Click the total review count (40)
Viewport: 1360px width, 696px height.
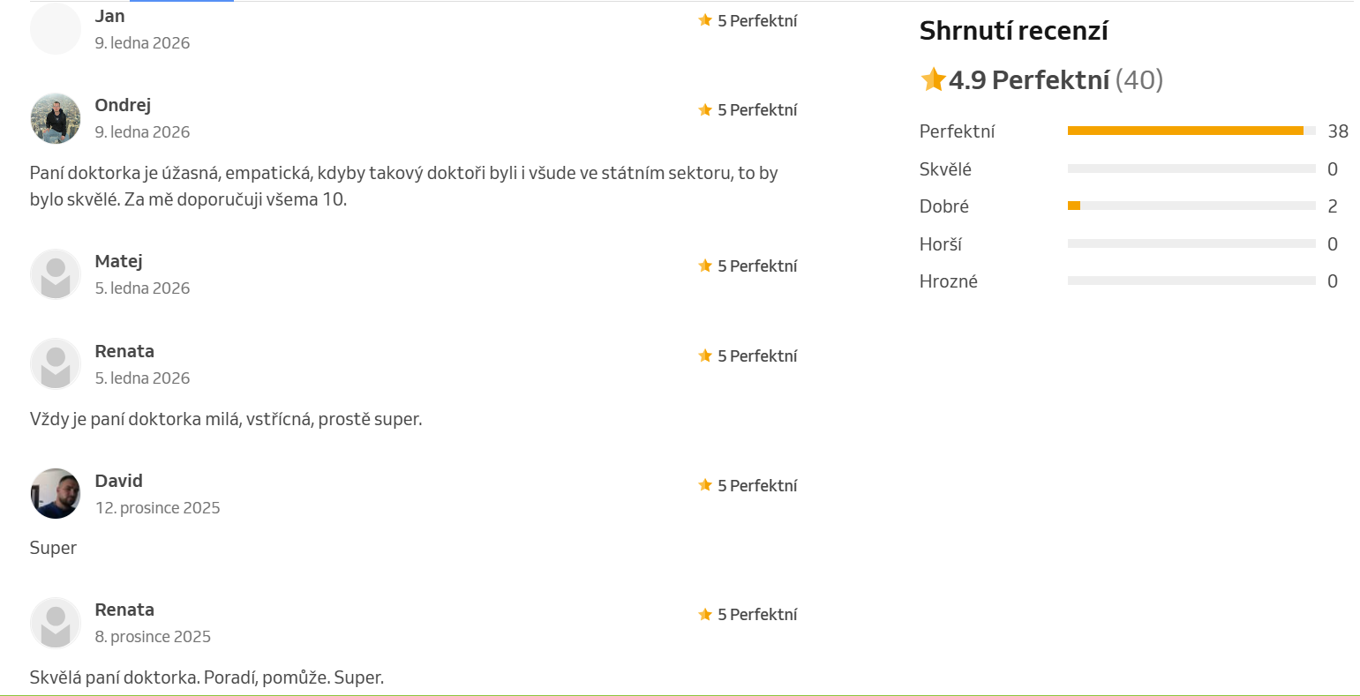(x=1139, y=80)
